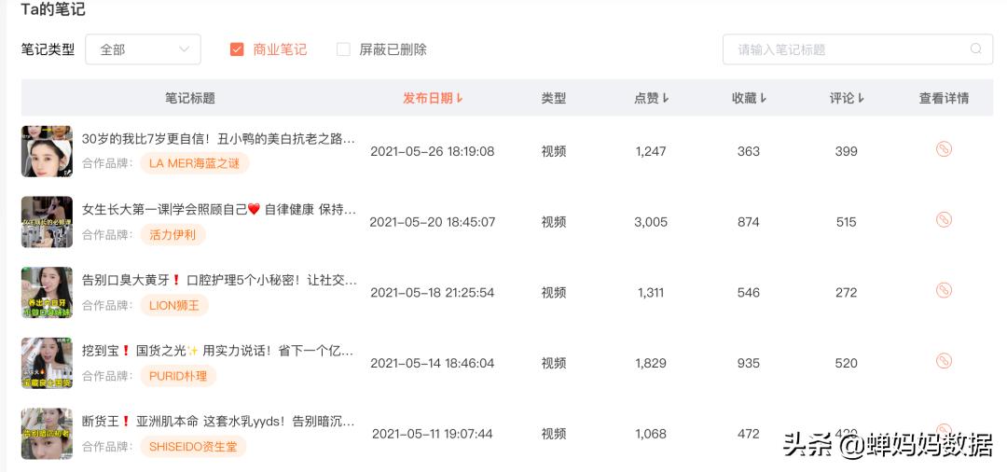Open details link icon for PURID朴理 note
The width and height of the screenshot is (1007, 472).
944,362
